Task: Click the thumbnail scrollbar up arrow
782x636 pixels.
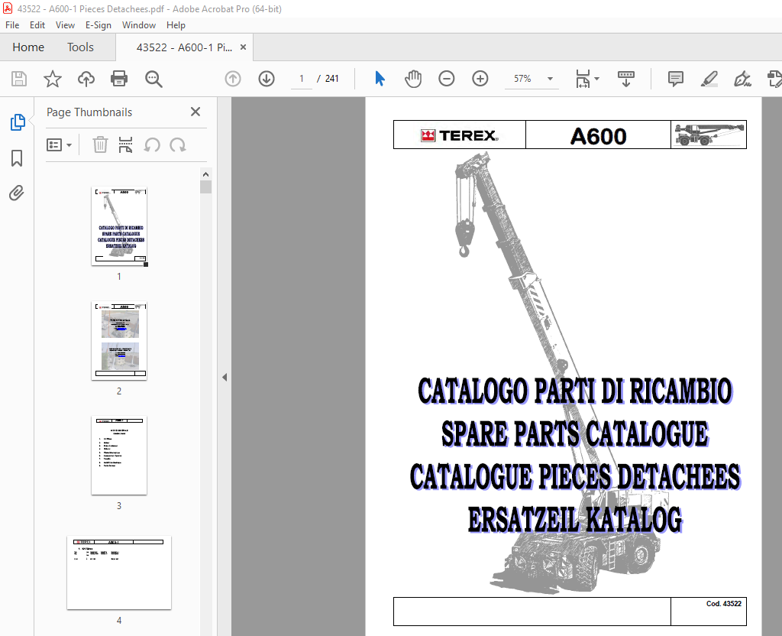Action: tap(205, 174)
